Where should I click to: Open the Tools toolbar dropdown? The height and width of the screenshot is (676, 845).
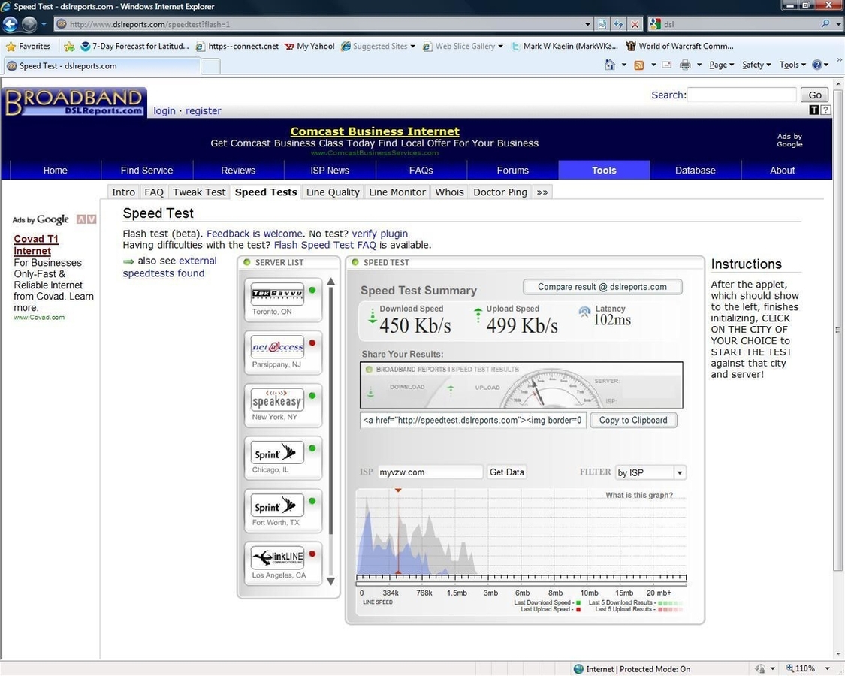(792, 65)
